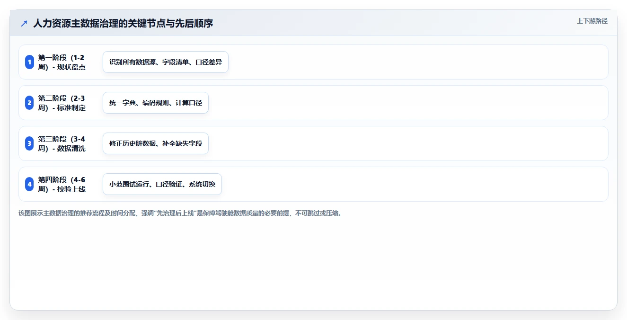Viewport: 627px width, 320px height.
Task: Click the 小范围试运行、口径验证、系统切换 box
Action: (x=162, y=184)
